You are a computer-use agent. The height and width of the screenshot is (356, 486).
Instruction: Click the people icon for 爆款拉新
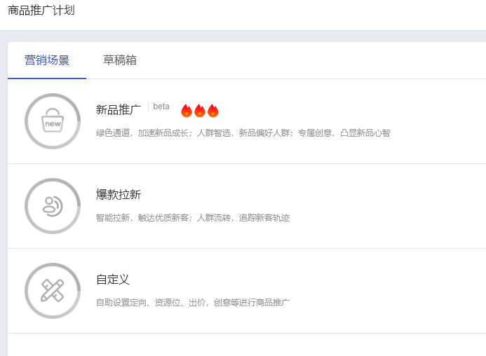point(53,206)
